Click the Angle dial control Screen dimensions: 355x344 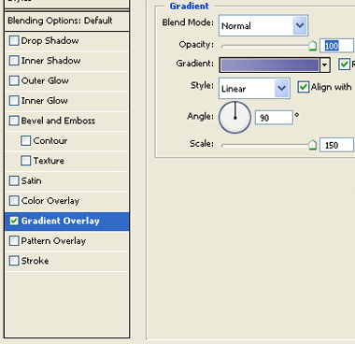[x=234, y=118]
